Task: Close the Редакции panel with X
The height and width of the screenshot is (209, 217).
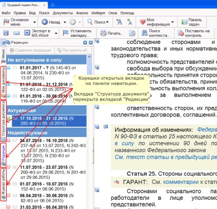Action: point(85,42)
